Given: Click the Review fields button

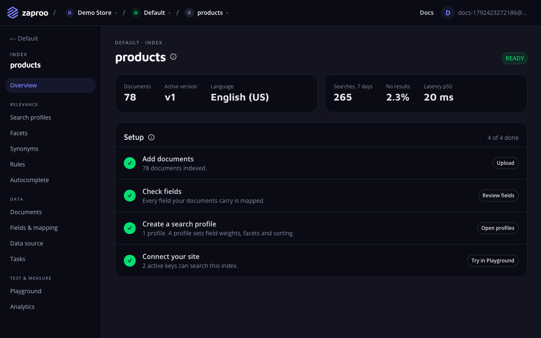Looking at the screenshot, I should tap(498, 196).
